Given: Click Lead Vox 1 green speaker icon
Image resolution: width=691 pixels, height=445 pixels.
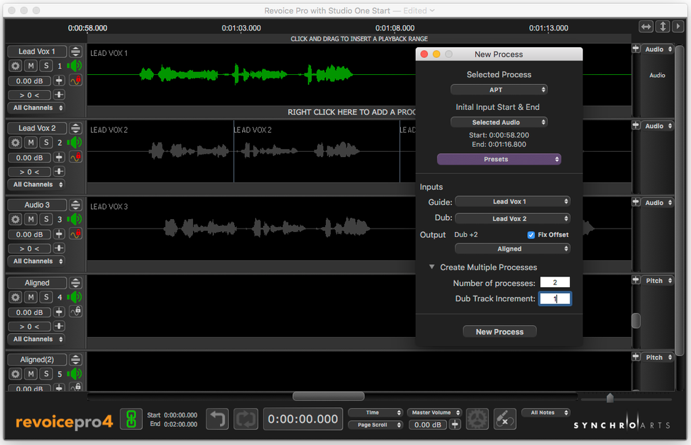Looking at the screenshot, I should pyautogui.click(x=75, y=65).
